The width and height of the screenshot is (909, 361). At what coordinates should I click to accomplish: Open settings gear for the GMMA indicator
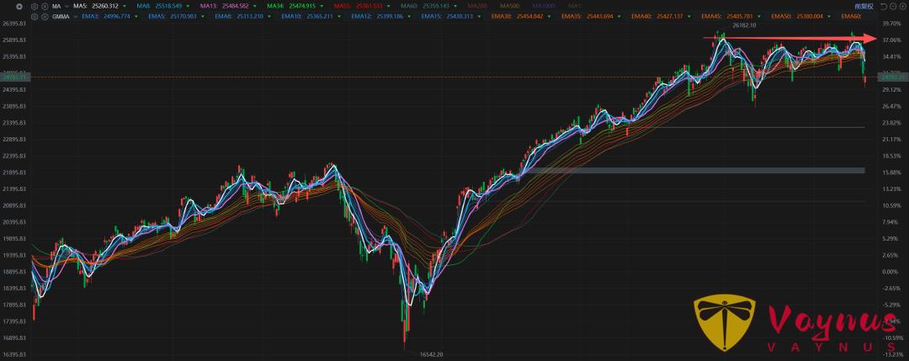pos(34,16)
